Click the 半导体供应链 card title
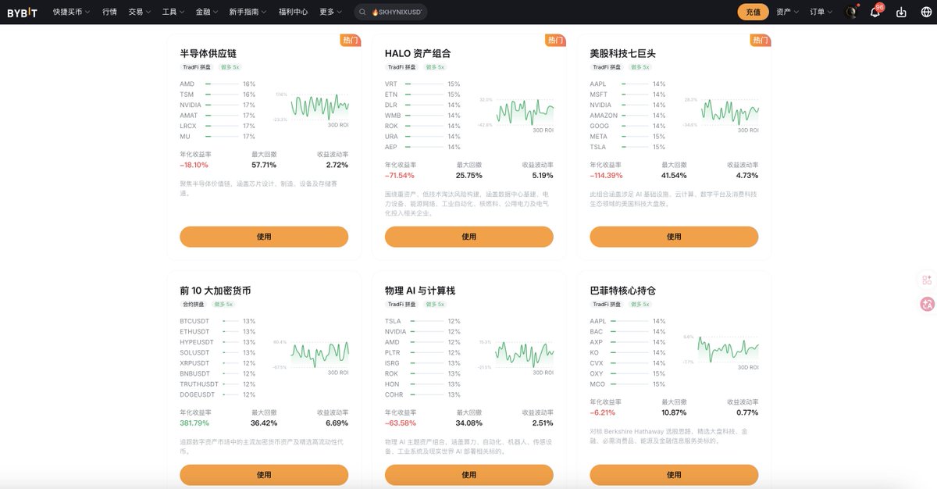 (x=208, y=53)
